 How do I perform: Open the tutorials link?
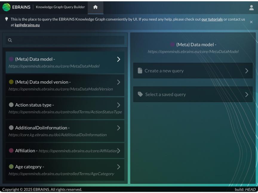click(x=212, y=19)
